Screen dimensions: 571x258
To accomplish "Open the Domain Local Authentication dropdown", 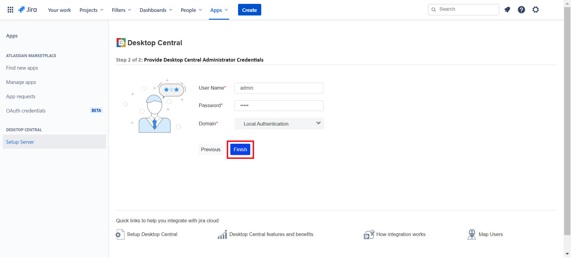I will pos(279,124).
